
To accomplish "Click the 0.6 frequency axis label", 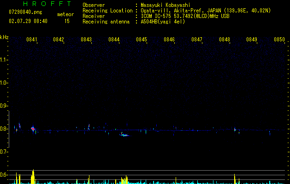I will [x=3, y=175].
